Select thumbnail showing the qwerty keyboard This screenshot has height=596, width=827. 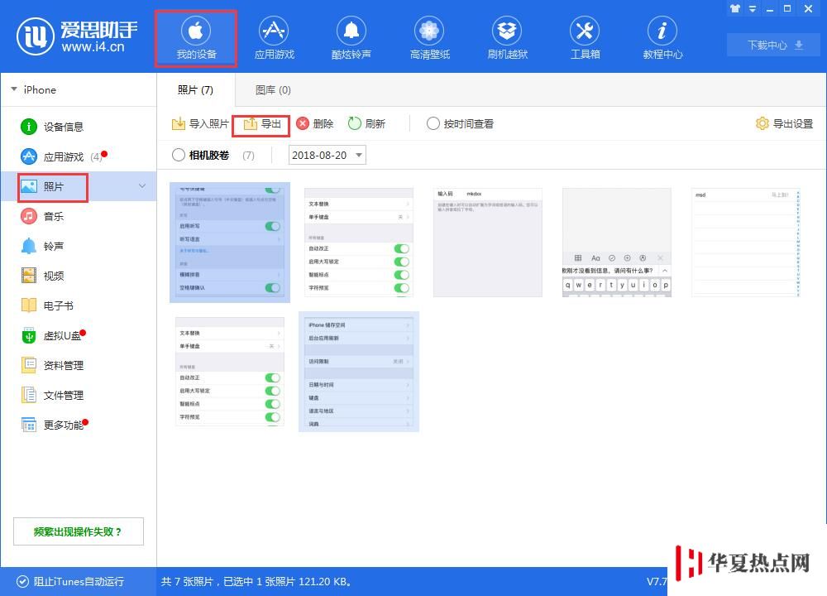point(617,243)
